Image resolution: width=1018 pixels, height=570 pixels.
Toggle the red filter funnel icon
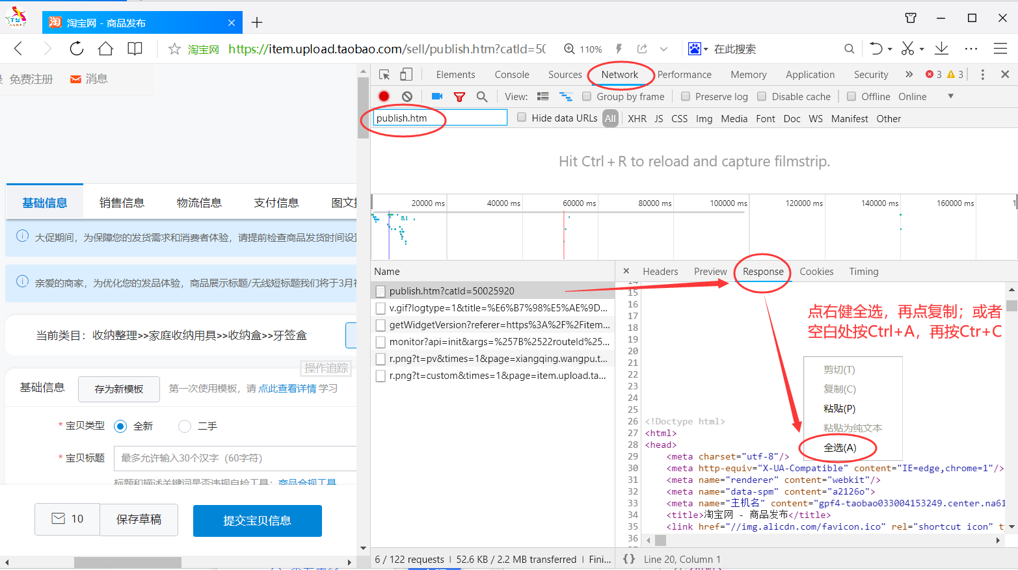[x=459, y=96]
